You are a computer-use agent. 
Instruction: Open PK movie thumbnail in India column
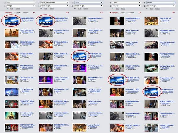pos(12,33)
